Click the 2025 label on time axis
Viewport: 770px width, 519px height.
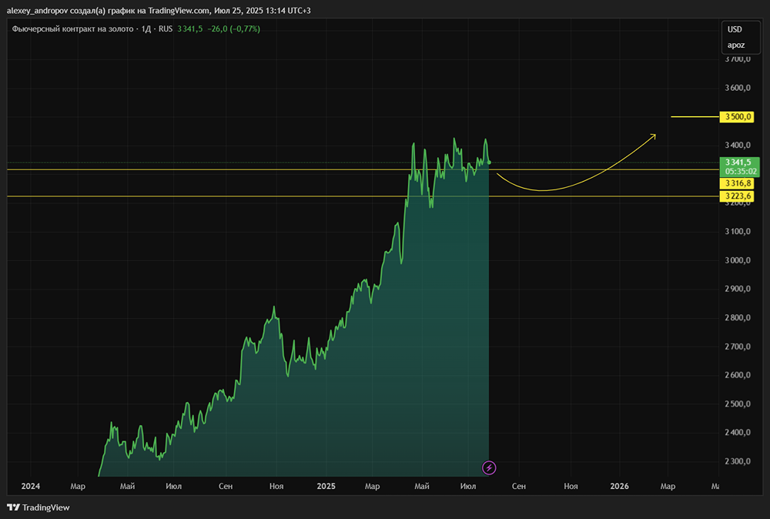tap(326, 486)
